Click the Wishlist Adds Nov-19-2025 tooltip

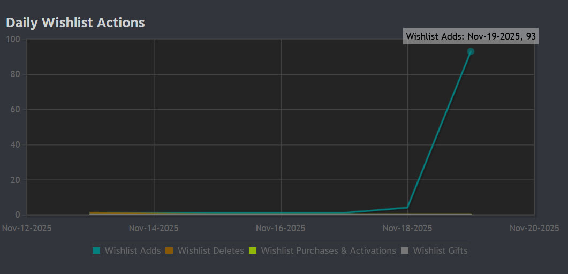(x=471, y=36)
